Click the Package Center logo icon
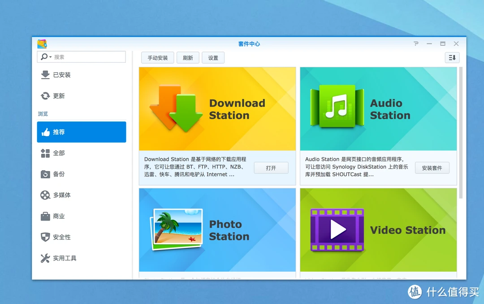The width and height of the screenshot is (484, 304). 42,44
